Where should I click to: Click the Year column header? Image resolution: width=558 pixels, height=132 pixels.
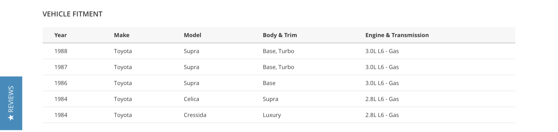click(x=60, y=35)
